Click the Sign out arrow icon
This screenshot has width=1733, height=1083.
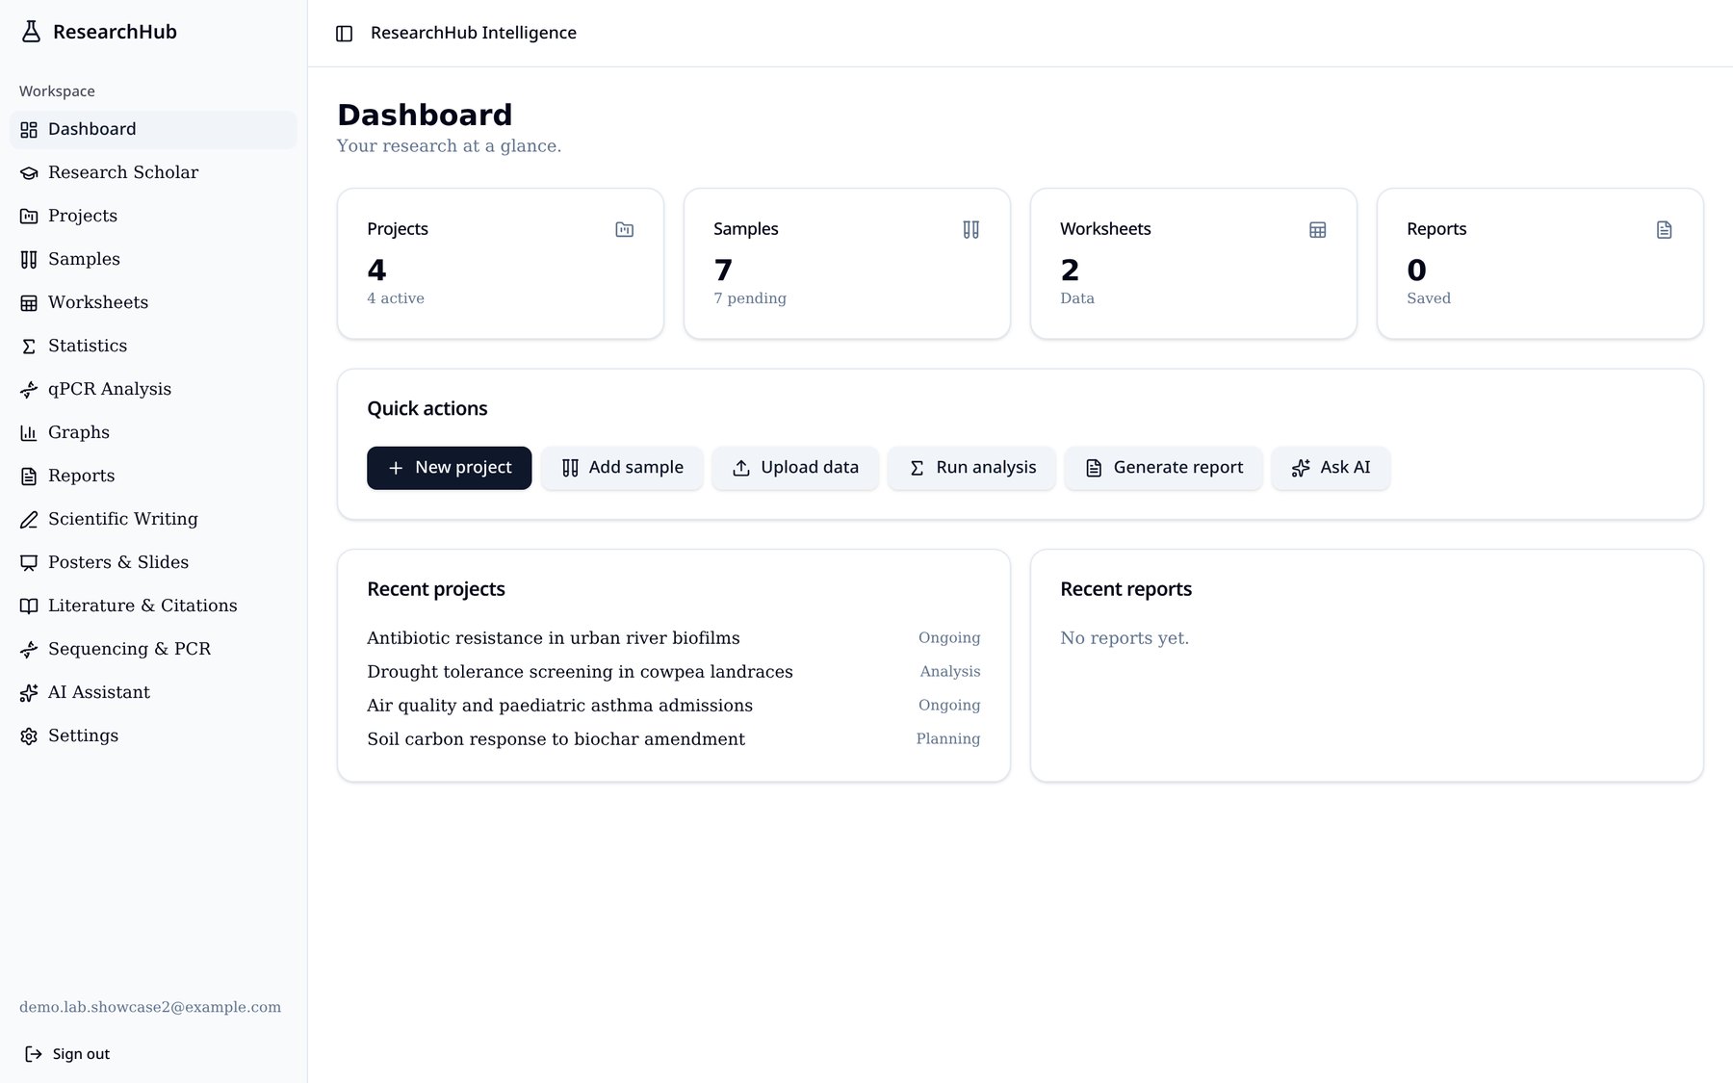pos(34,1054)
